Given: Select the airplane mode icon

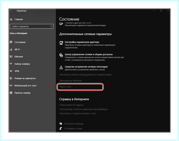Looking at the screenshot, I should tap(11, 78).
